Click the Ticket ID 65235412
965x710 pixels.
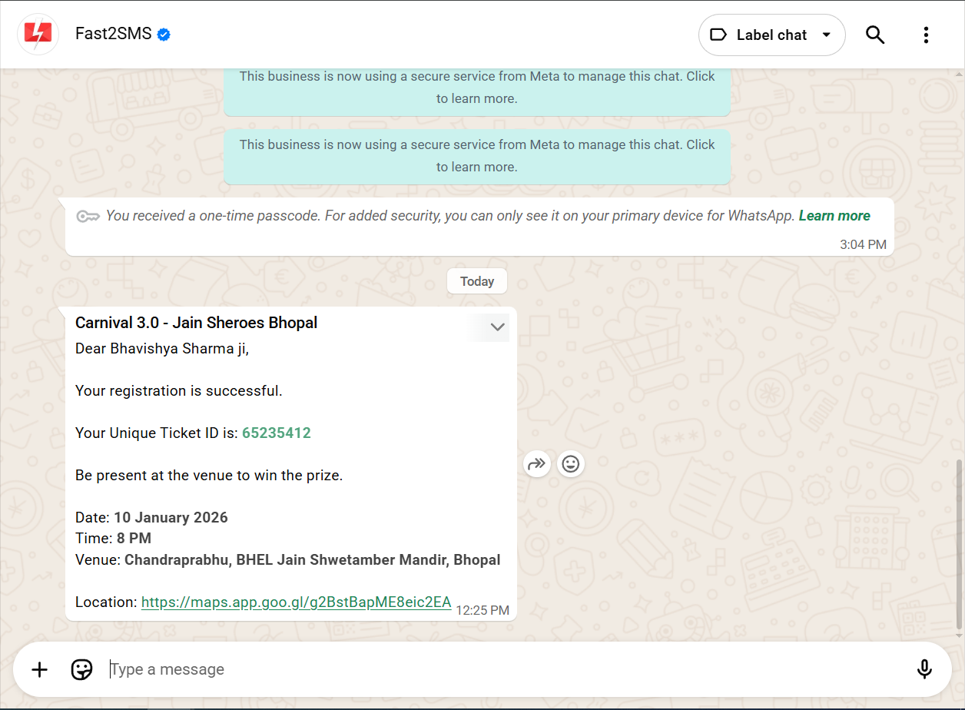277,433
